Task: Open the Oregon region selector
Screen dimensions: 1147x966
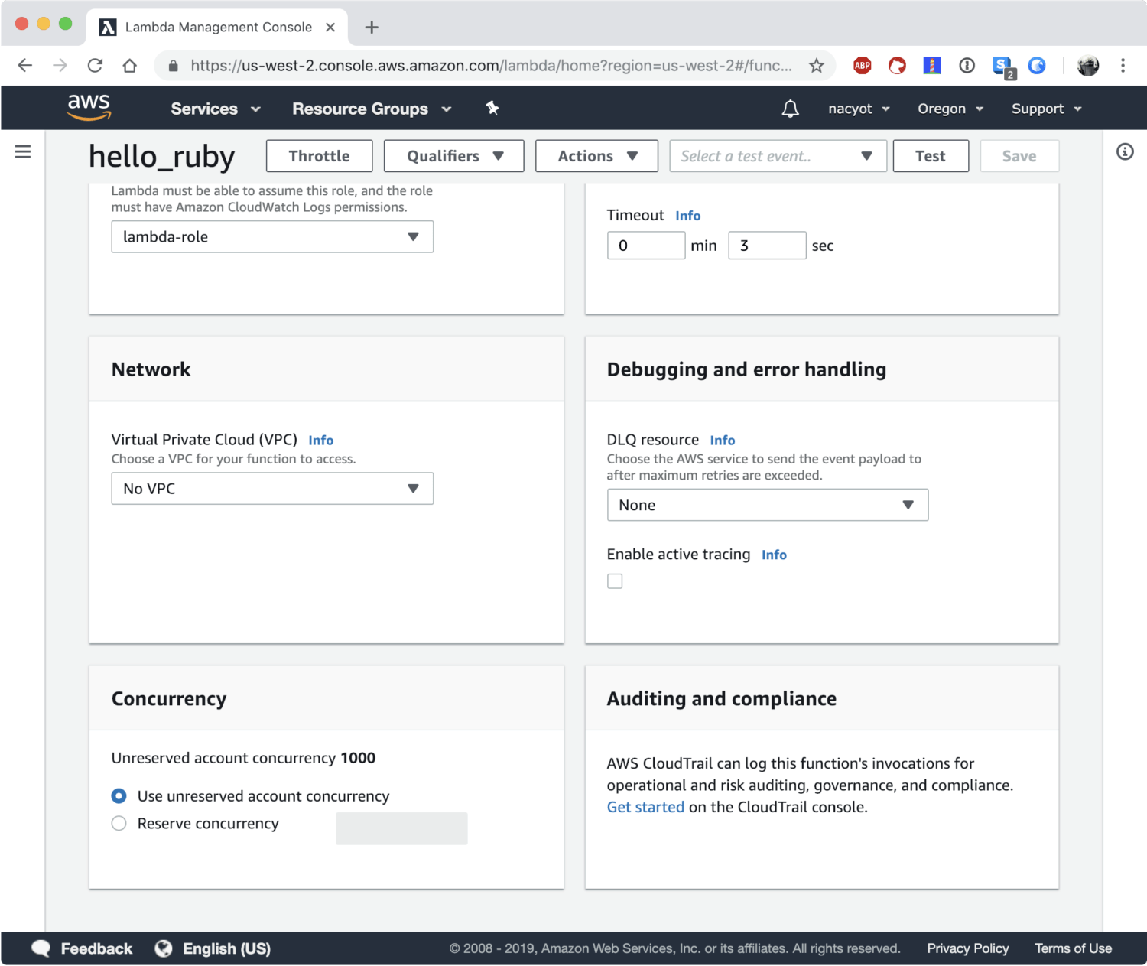Action: 950,109
